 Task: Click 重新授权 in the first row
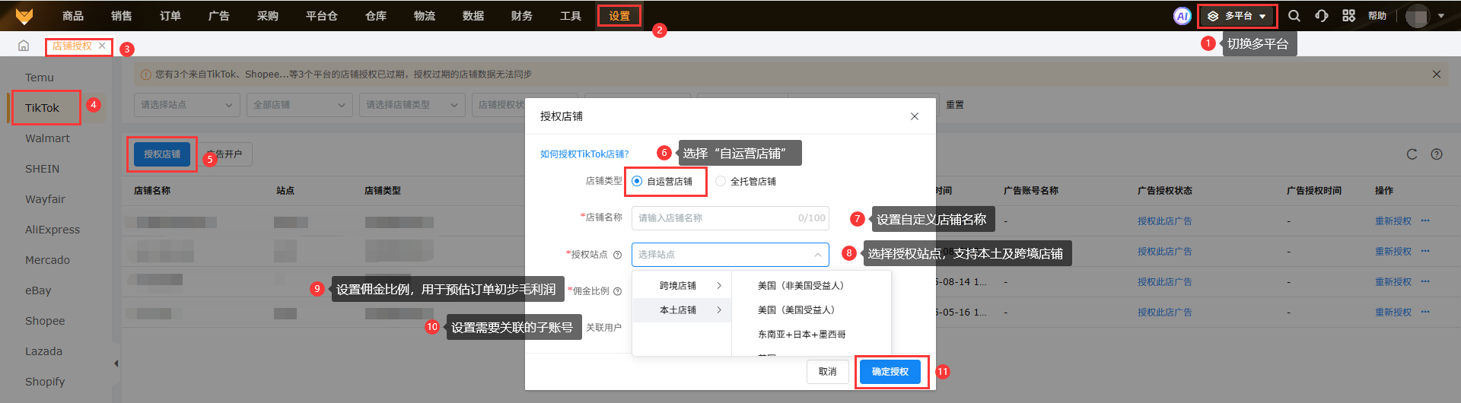[x=1393, y=221]
